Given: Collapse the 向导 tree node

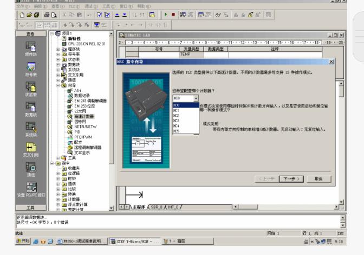Looking at the screenshot, I should (x=58, y=85).
